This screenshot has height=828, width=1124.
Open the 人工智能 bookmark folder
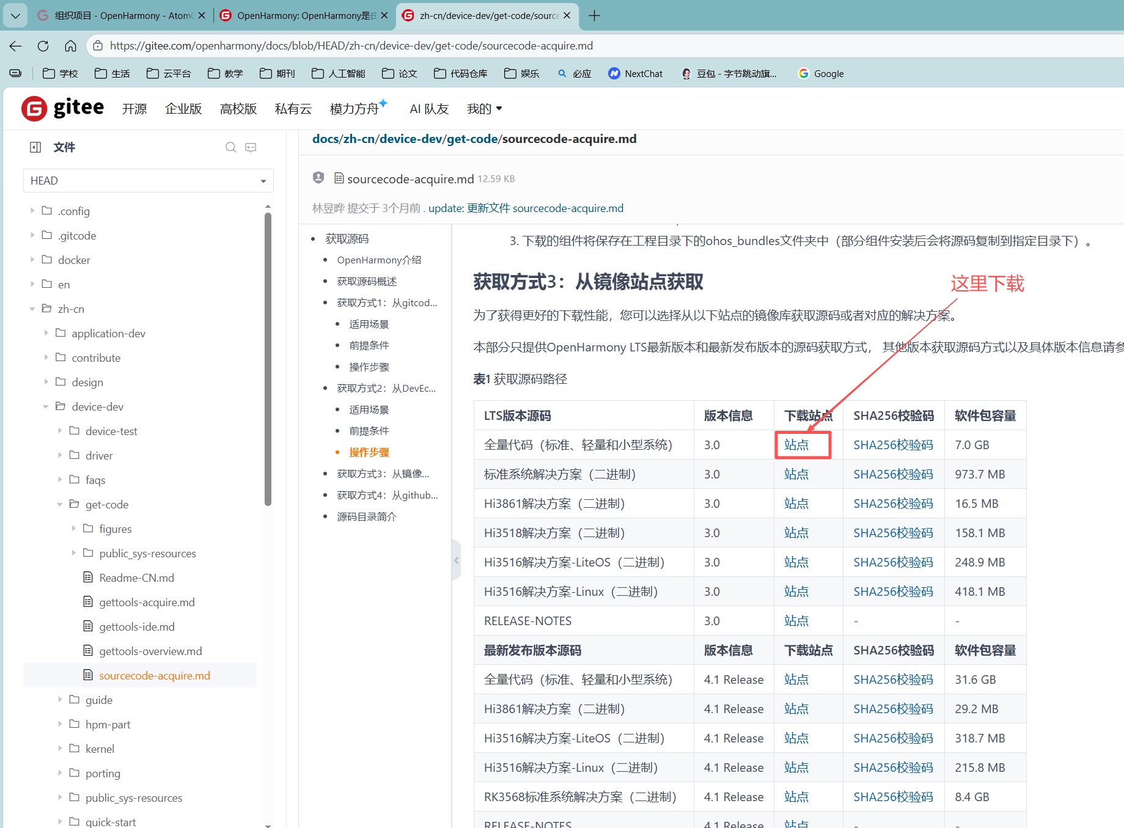tap(338, 73)
